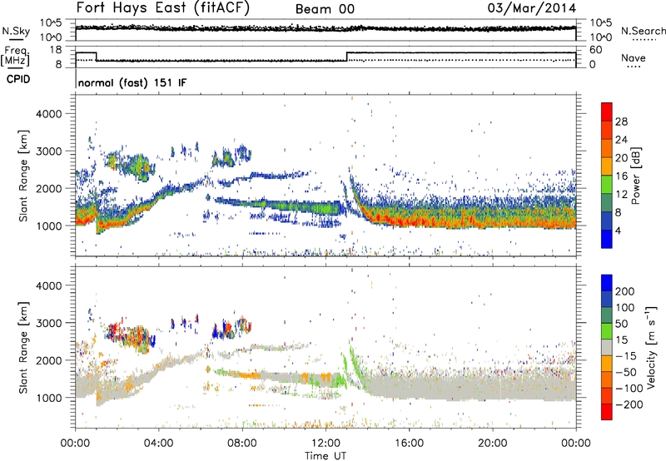Click the '4000' tick on power panel

[49, 114]
